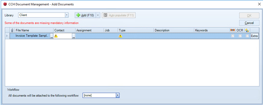Sort by the File Name column header
263x105 pixels.
click(x=34, y=30)
